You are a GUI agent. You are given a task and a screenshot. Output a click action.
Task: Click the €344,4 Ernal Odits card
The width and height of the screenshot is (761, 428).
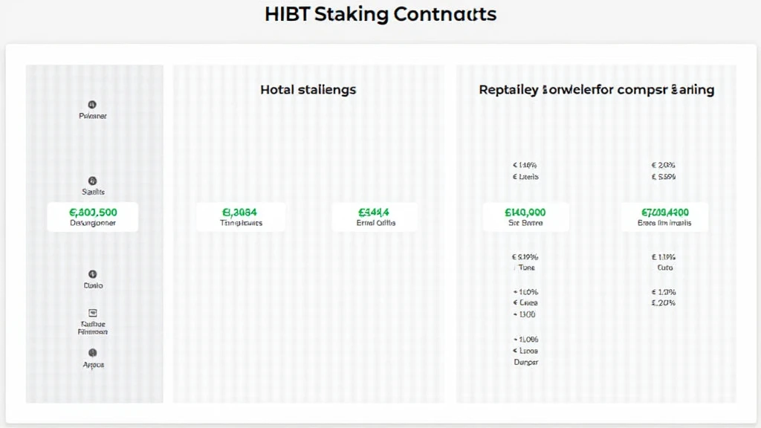[375, 217]
